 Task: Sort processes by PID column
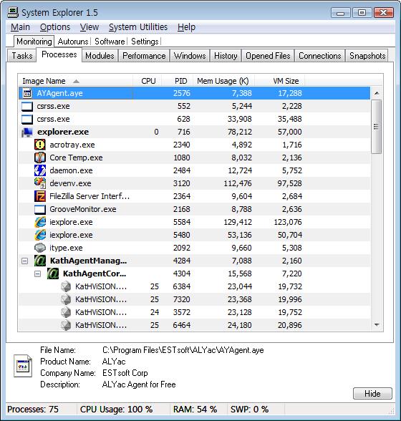coord(178,81)
